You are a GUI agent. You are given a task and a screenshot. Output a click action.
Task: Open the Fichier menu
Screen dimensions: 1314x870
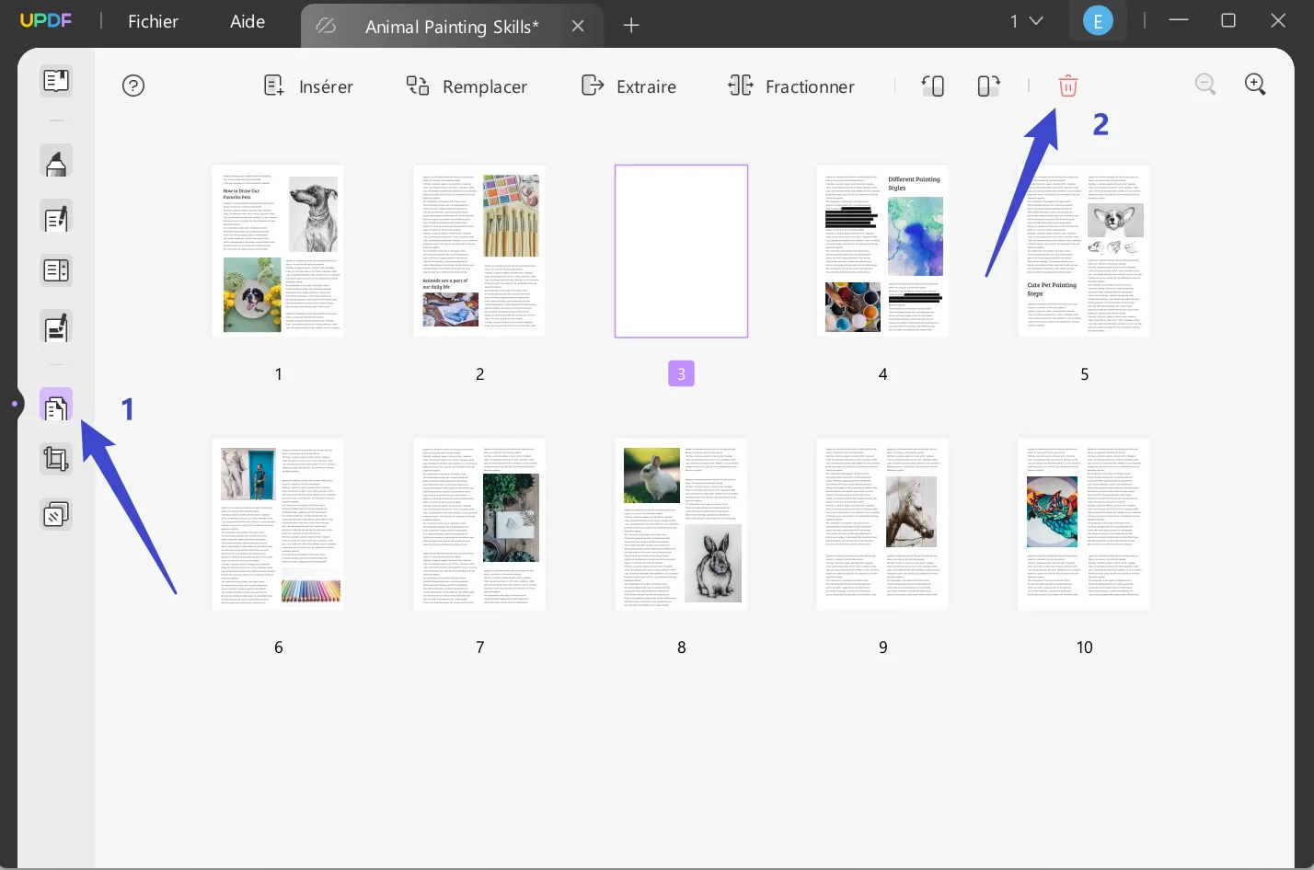click(152, 21)
